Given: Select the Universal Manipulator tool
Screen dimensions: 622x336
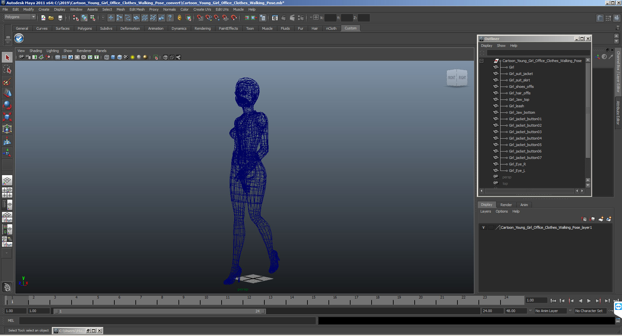Looking at the screenshot, I should coord(7,129).
